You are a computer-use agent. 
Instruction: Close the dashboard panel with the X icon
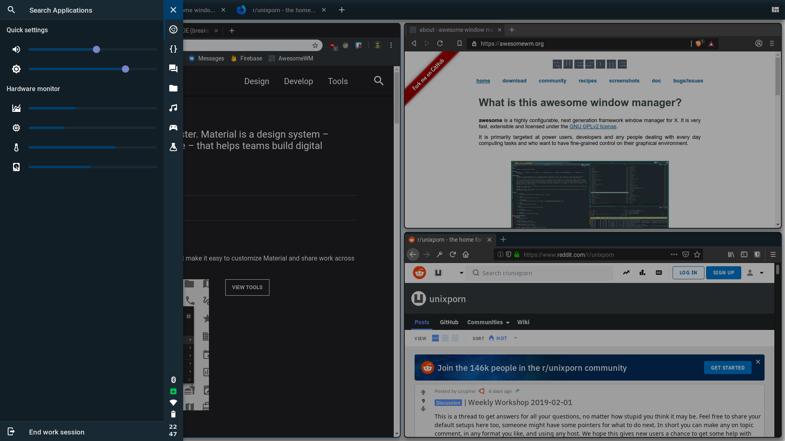click(173, 10)
